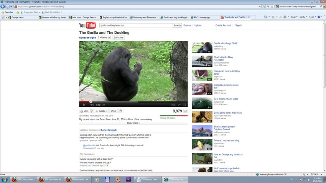Click the Create Account link
Screen dimensions: 326x183
tap(223, 25)
